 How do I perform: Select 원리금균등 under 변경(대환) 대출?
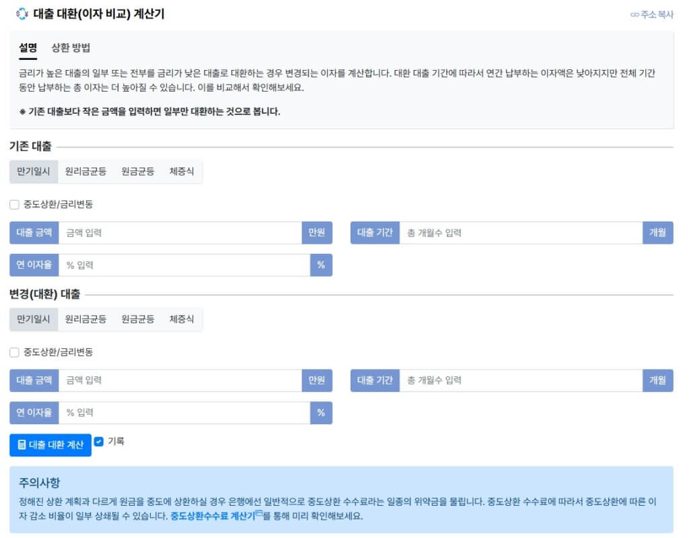pos(85,319)
